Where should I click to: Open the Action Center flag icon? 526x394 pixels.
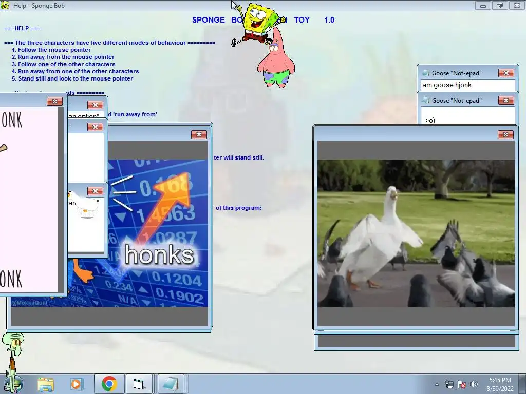[x=462, y=384]
